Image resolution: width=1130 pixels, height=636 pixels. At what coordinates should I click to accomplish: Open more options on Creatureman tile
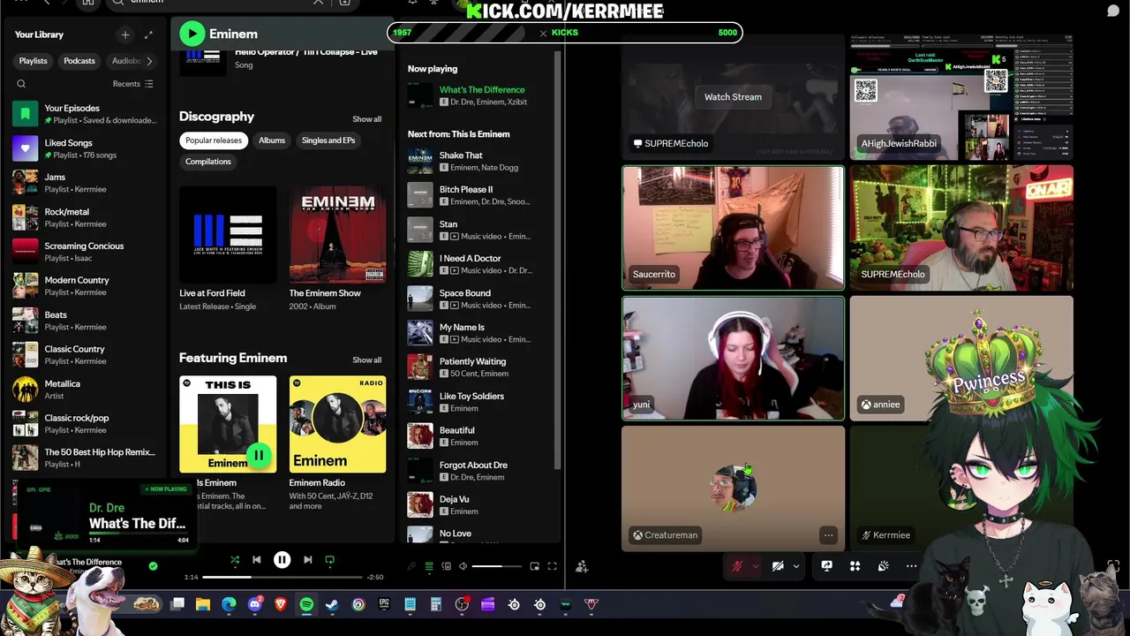pyautogui.click(x=828, y=535)
